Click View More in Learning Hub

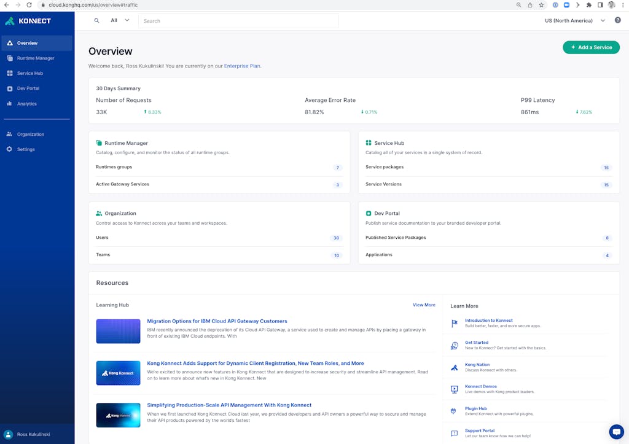pos(424,305)
